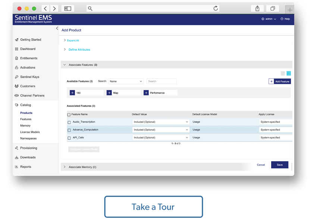The image size is (317, 224).
Task: Collapse the Associate Features section
Action: click(x=176, y=65)
